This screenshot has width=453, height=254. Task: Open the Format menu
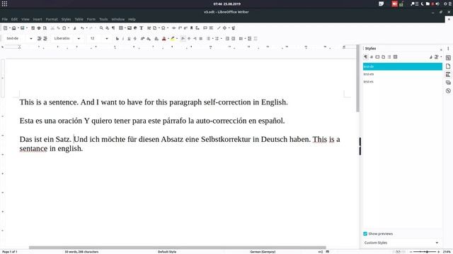52,19
